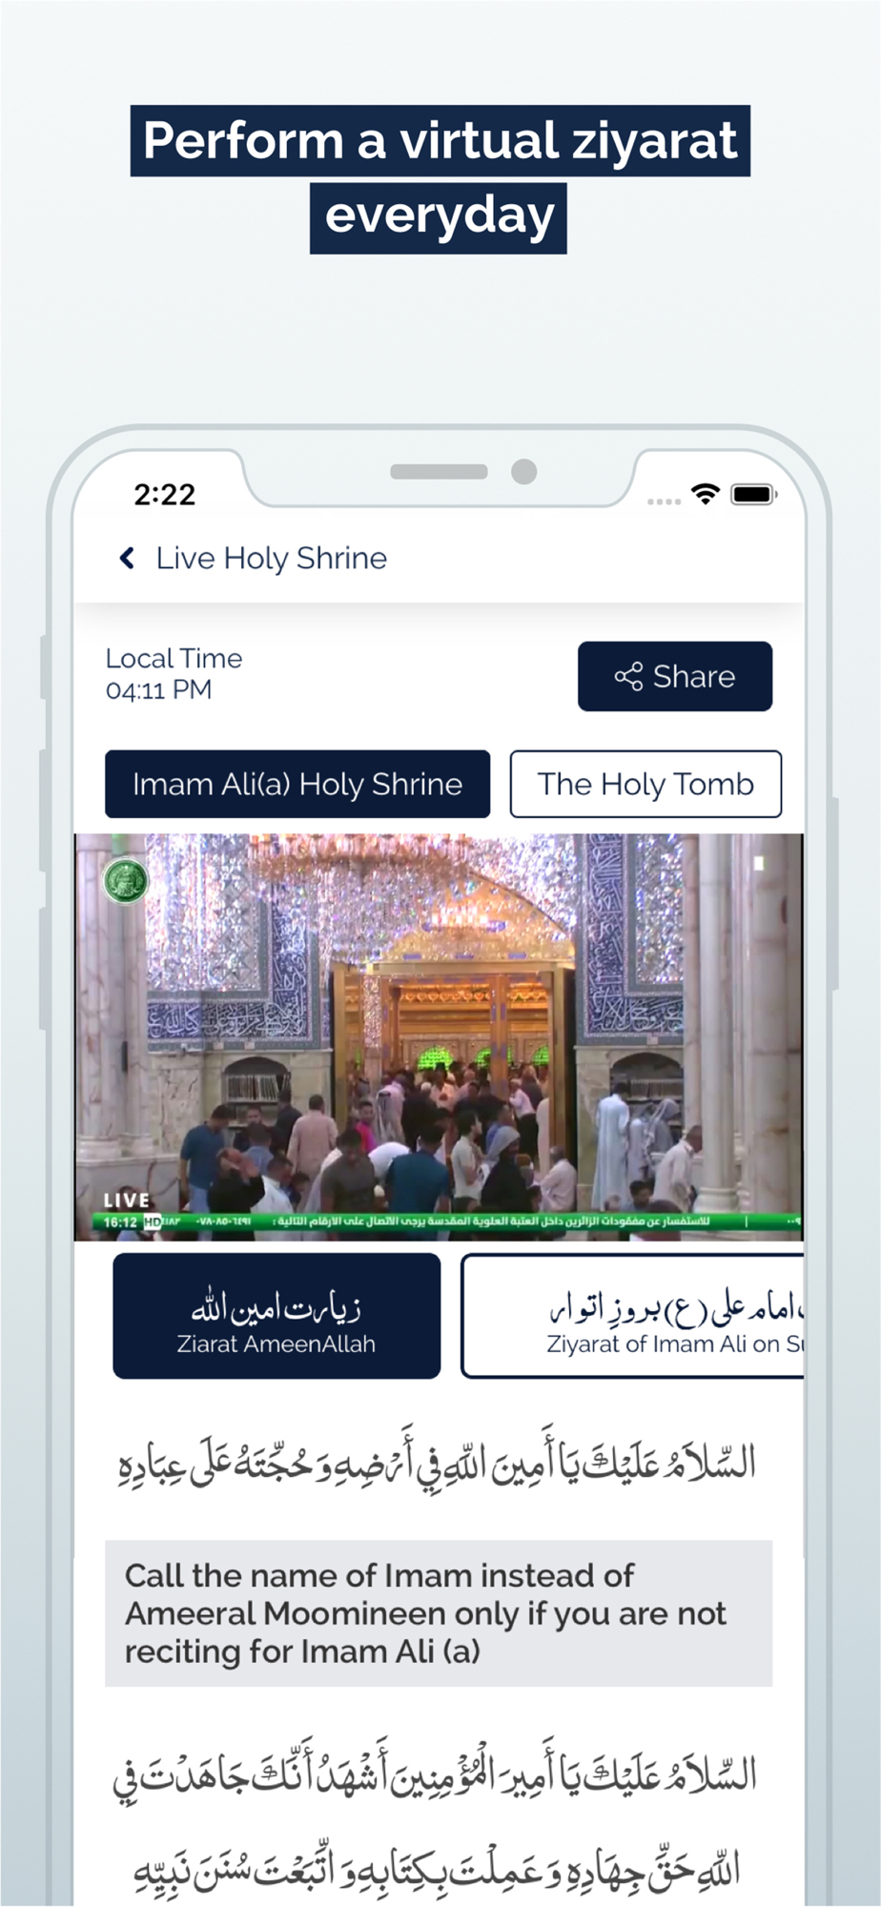Screen dimensions: 881x1907
Task: Click the Share button
Action: tap(675, 676)
